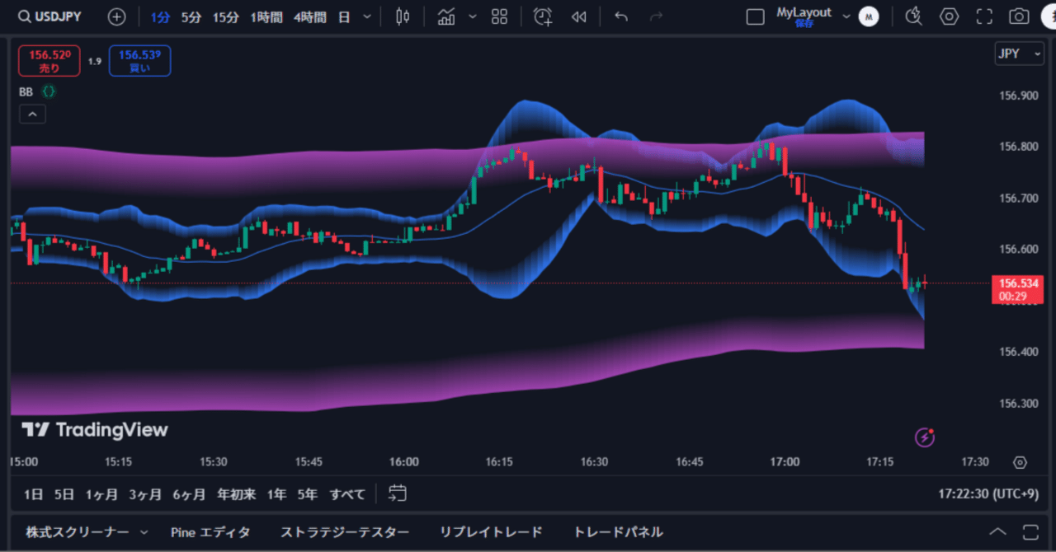
Task: Open the リプレイトレード tab
Action: tap(491, 532)
